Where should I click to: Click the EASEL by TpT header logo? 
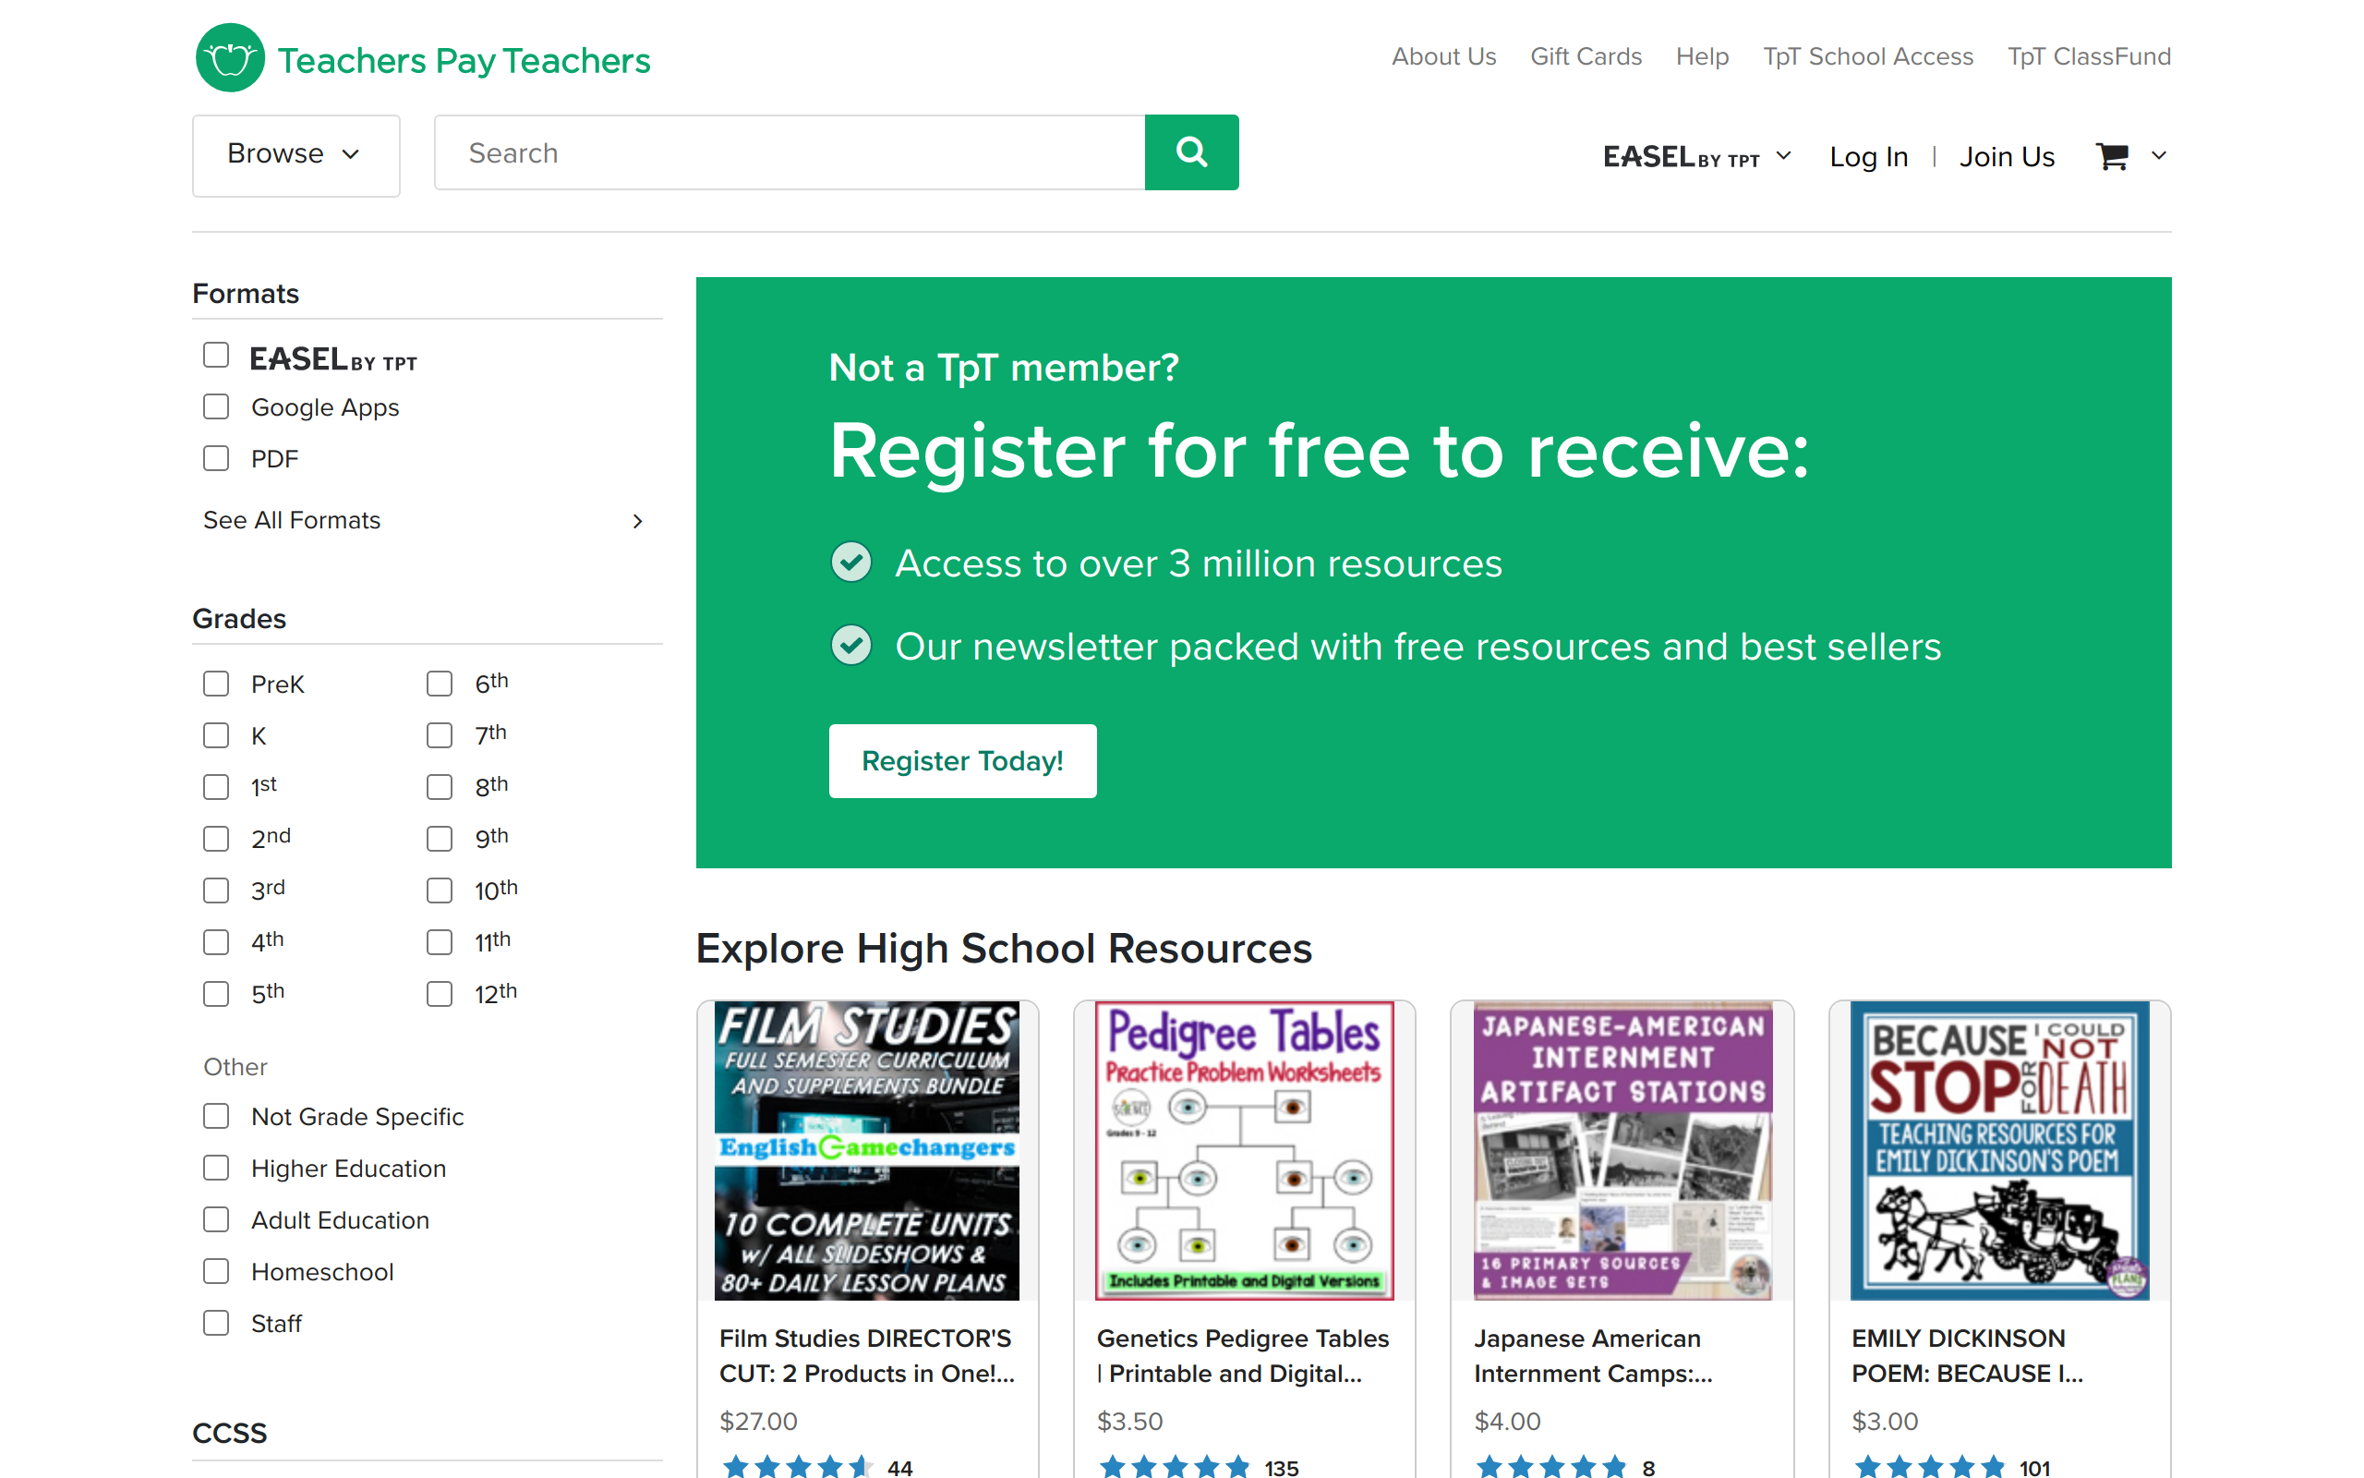(x=1681, y=156)
